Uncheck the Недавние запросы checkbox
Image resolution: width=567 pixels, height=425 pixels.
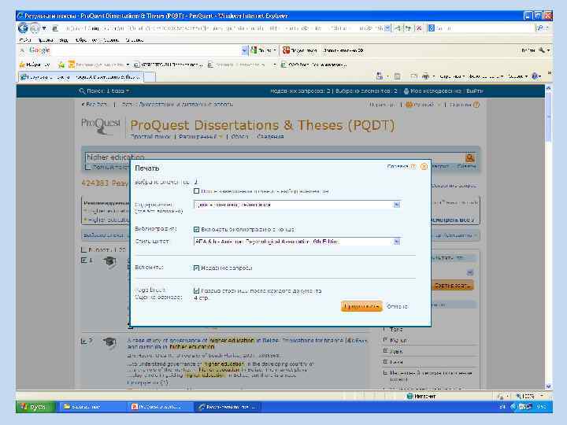pyautogui.click(x=196, y=268)
